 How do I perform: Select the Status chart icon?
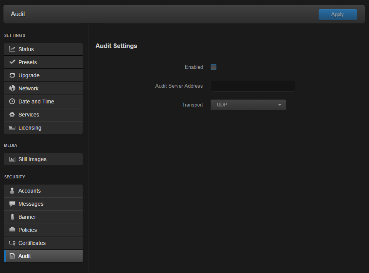(12, 49)
